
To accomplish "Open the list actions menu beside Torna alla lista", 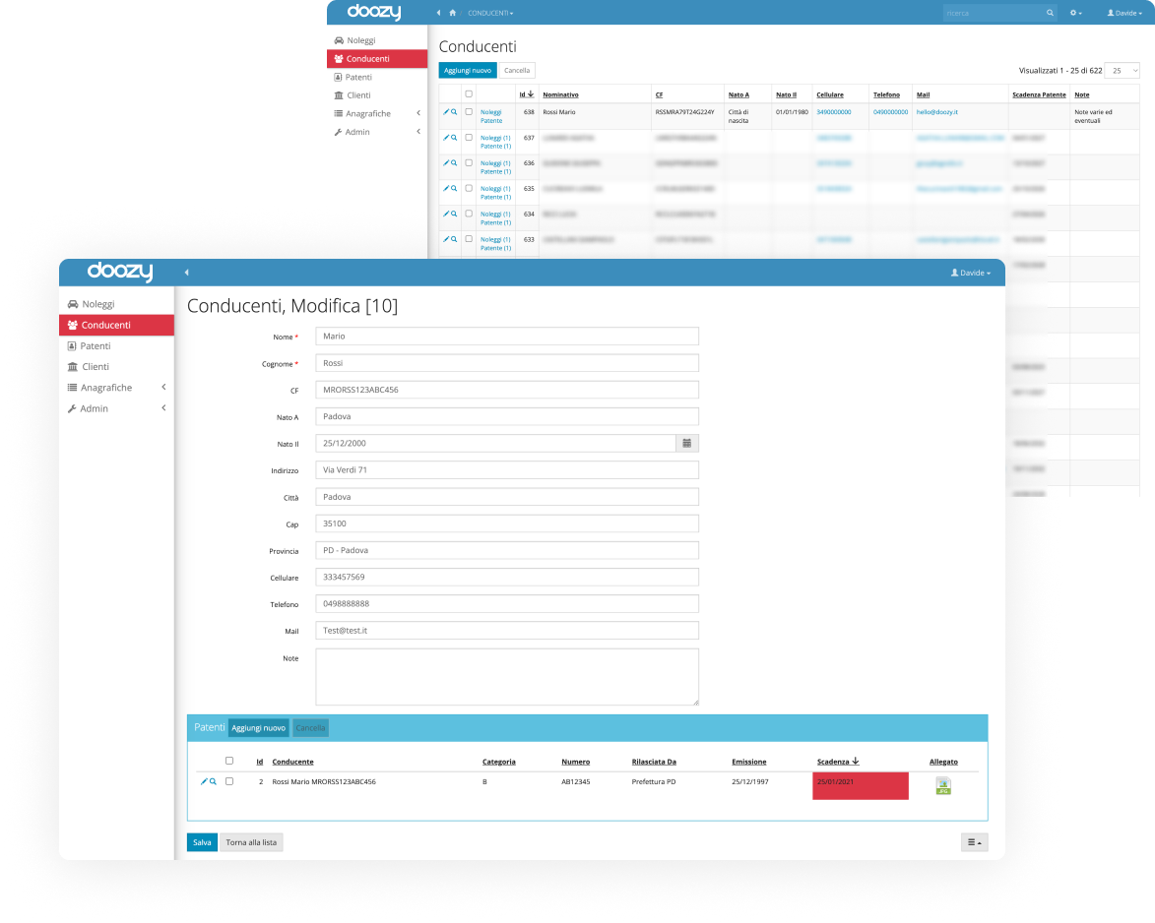I will coord(974,842).
